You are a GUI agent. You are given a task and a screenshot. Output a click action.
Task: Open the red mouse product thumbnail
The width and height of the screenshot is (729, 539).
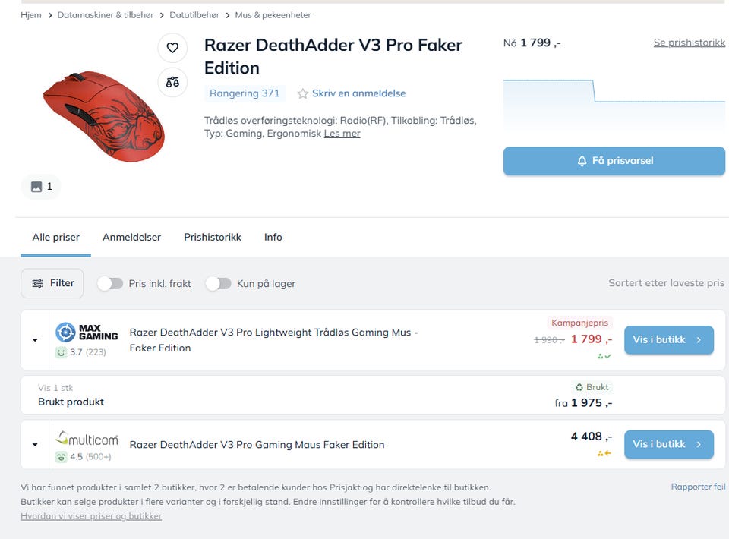(103, 114)
